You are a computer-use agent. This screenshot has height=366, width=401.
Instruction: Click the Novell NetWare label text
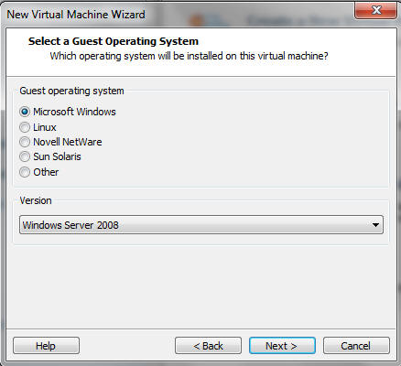(68, 142)
